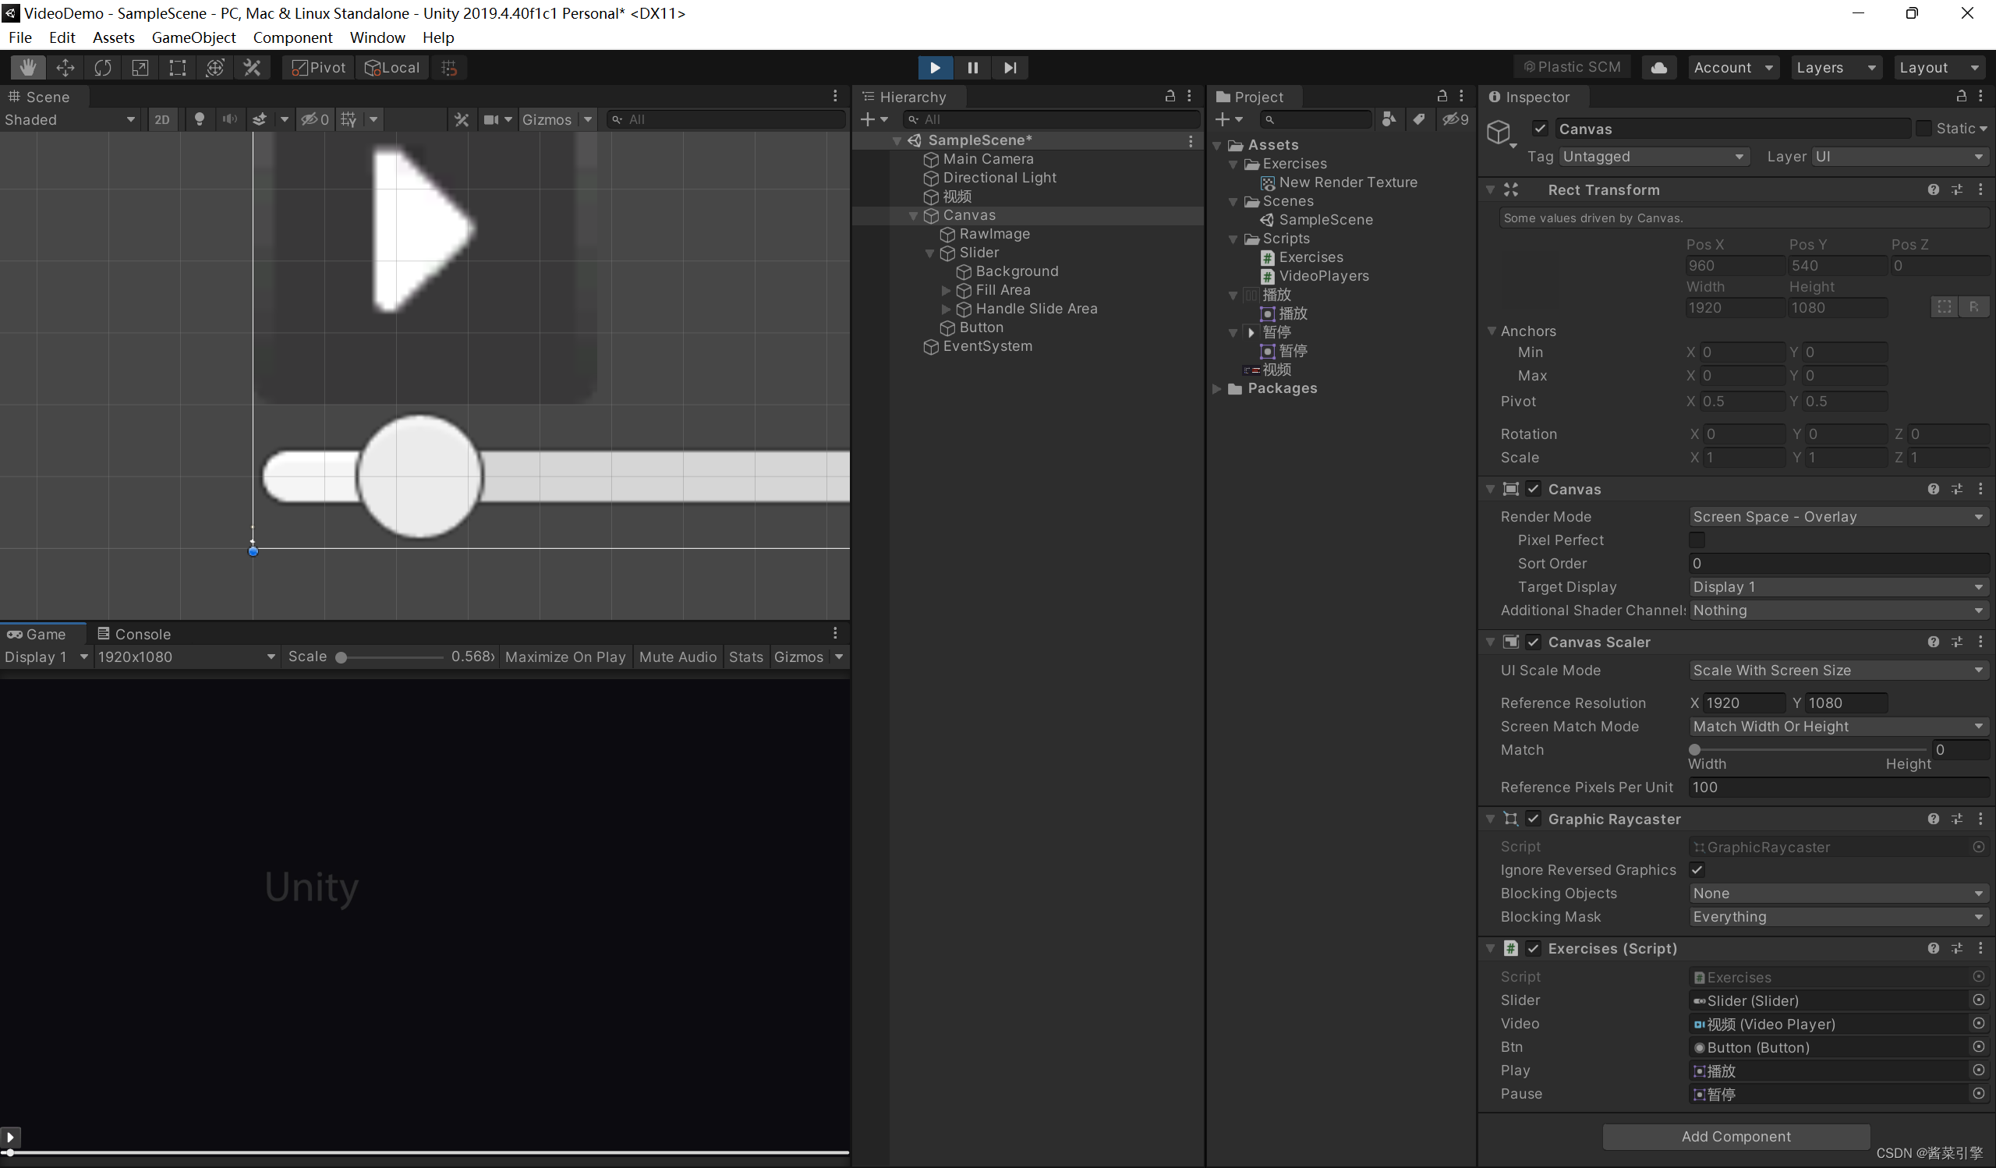The image size is (1996, 1168).
Task: Switch to the Console tab
Action: (143, 633)
